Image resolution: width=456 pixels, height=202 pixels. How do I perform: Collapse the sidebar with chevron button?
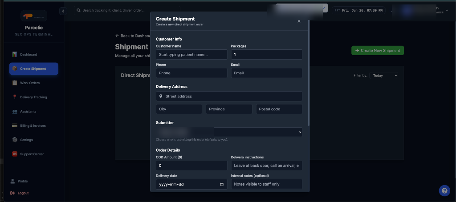[x=63, y=11]
